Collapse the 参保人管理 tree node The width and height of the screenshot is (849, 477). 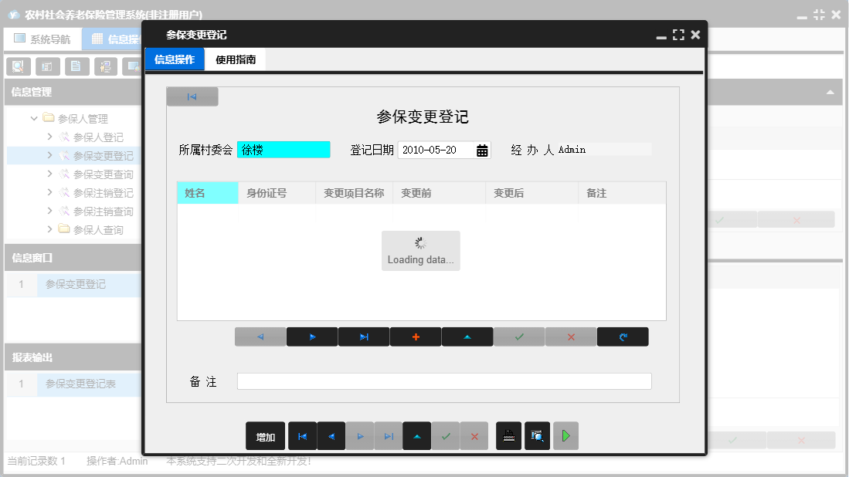[x=33, y=118]
